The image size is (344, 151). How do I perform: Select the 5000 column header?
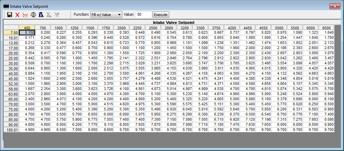pyautogui.click(x=279, y=28)
